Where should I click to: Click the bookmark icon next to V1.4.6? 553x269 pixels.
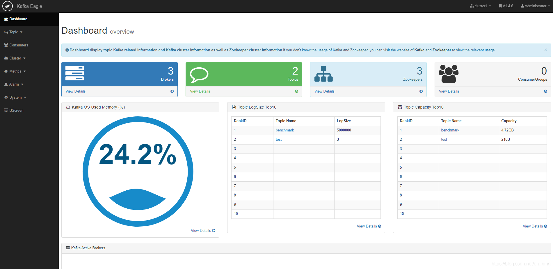(x=500, y=6)
